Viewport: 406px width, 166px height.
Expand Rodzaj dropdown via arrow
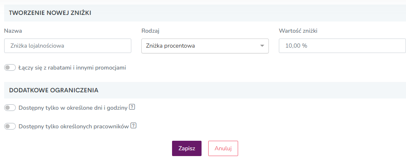click(262, 46)
